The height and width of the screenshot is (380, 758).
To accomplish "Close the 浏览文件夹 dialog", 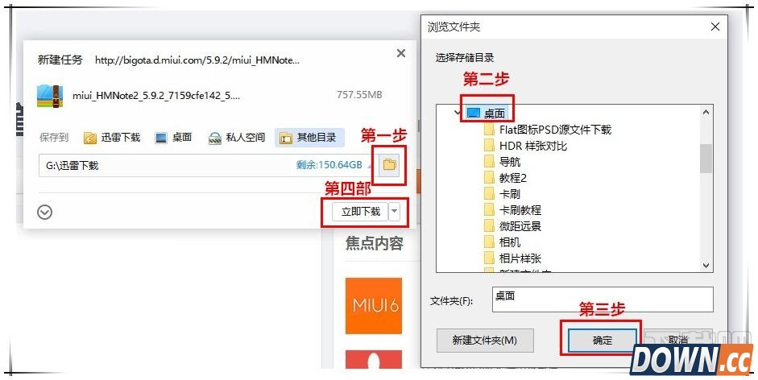I will 715,27.
